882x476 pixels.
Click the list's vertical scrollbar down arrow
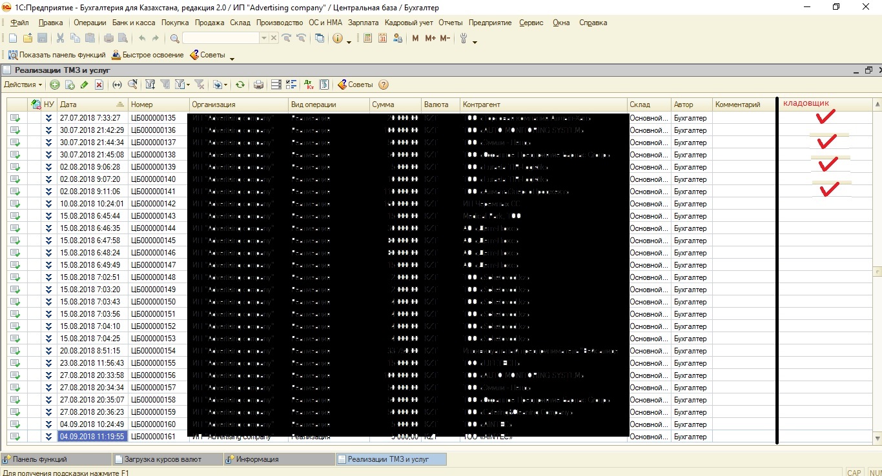click(877, 439)
